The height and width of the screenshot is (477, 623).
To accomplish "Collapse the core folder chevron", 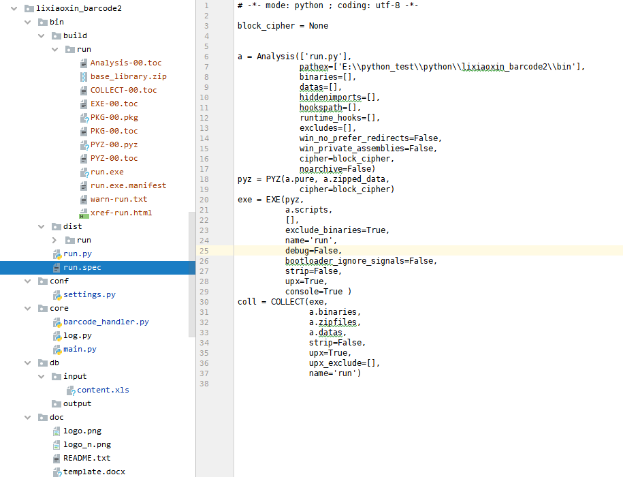I will pos(28,309).
